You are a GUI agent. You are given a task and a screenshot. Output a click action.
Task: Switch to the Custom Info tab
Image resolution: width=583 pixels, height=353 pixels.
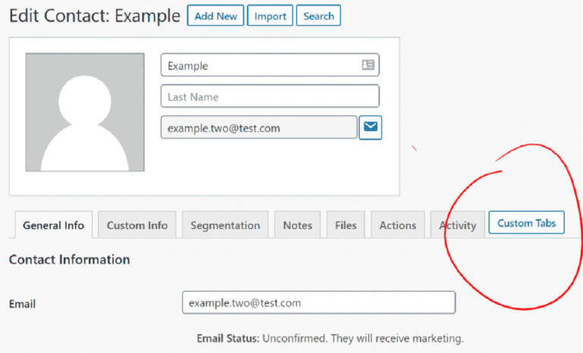pos(137,225)
